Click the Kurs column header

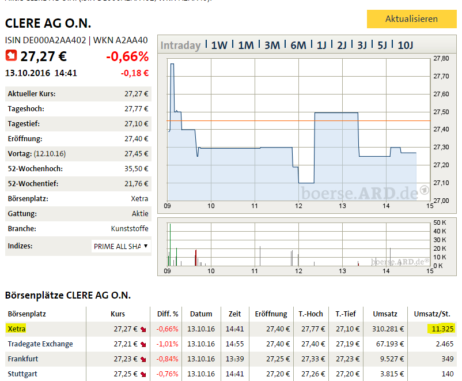(x=118, y=314)
